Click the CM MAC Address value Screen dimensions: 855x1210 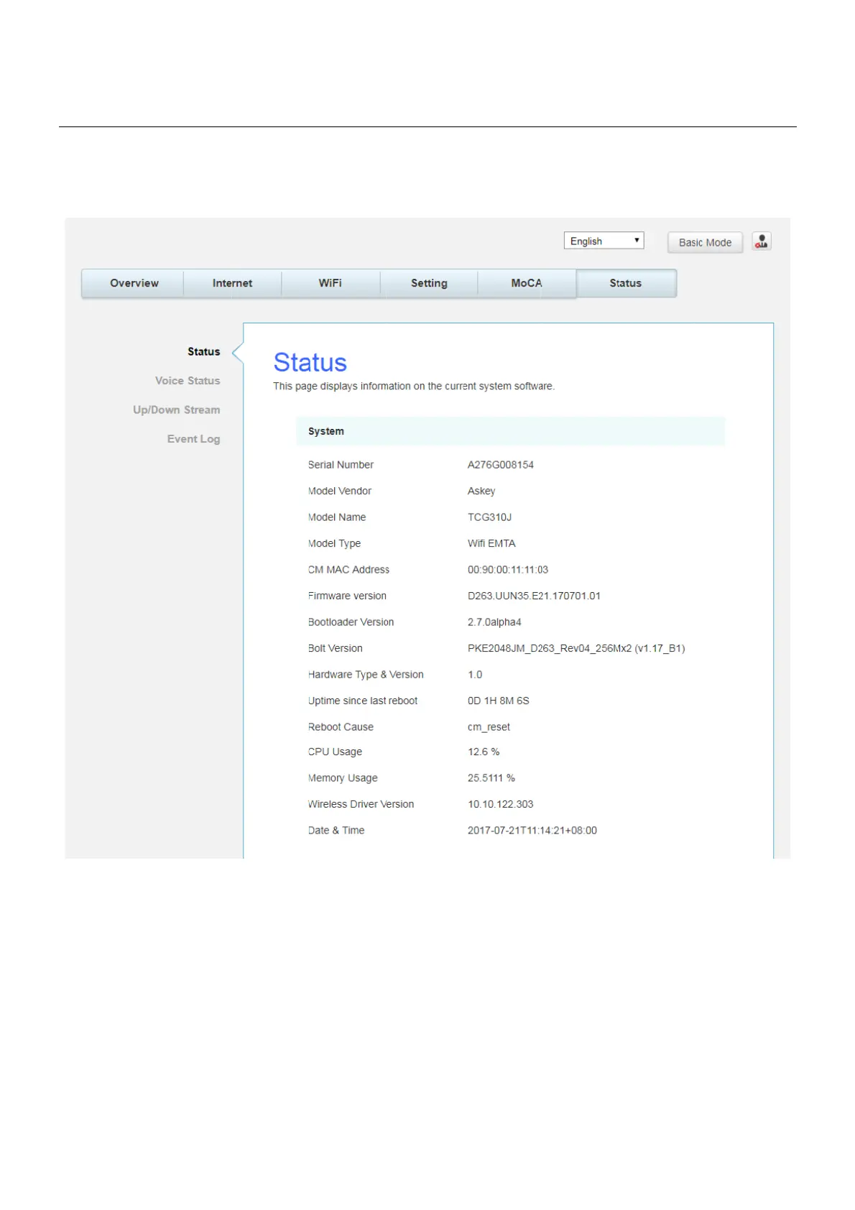[507, 570]
